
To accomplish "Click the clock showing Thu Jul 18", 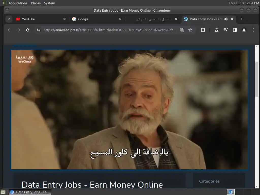I will coord(243,3).
